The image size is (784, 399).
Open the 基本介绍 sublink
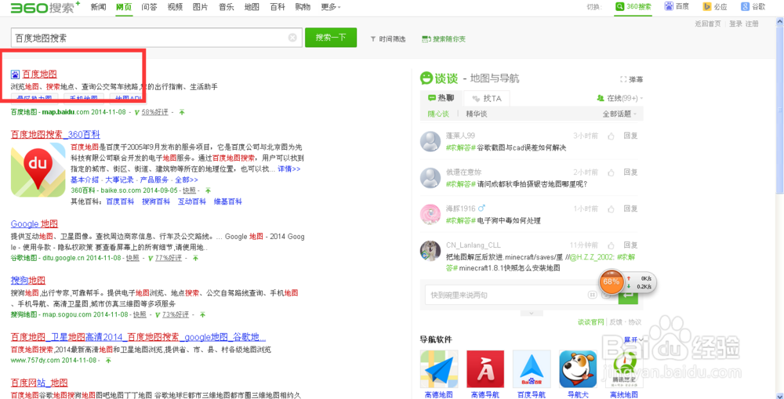tap(85, 180)
